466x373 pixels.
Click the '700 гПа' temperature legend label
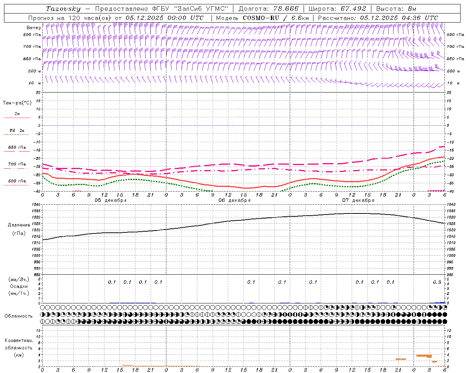17,164
